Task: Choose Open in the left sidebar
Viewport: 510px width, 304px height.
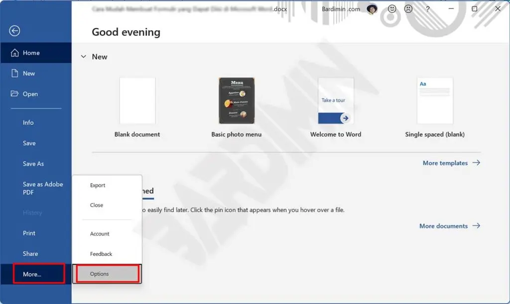Action: pyautogui.click(x=36, y=94)
